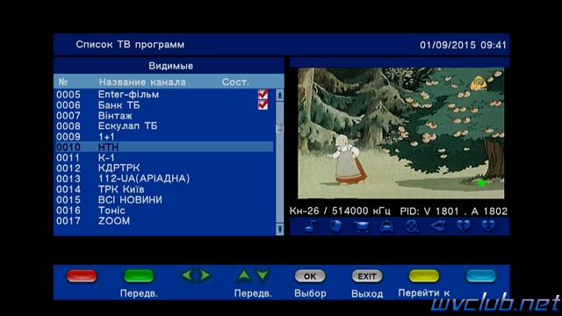This screenshot has height=316, width=562.
Task: Select the theater mask category icon
Action: [335, 226]
